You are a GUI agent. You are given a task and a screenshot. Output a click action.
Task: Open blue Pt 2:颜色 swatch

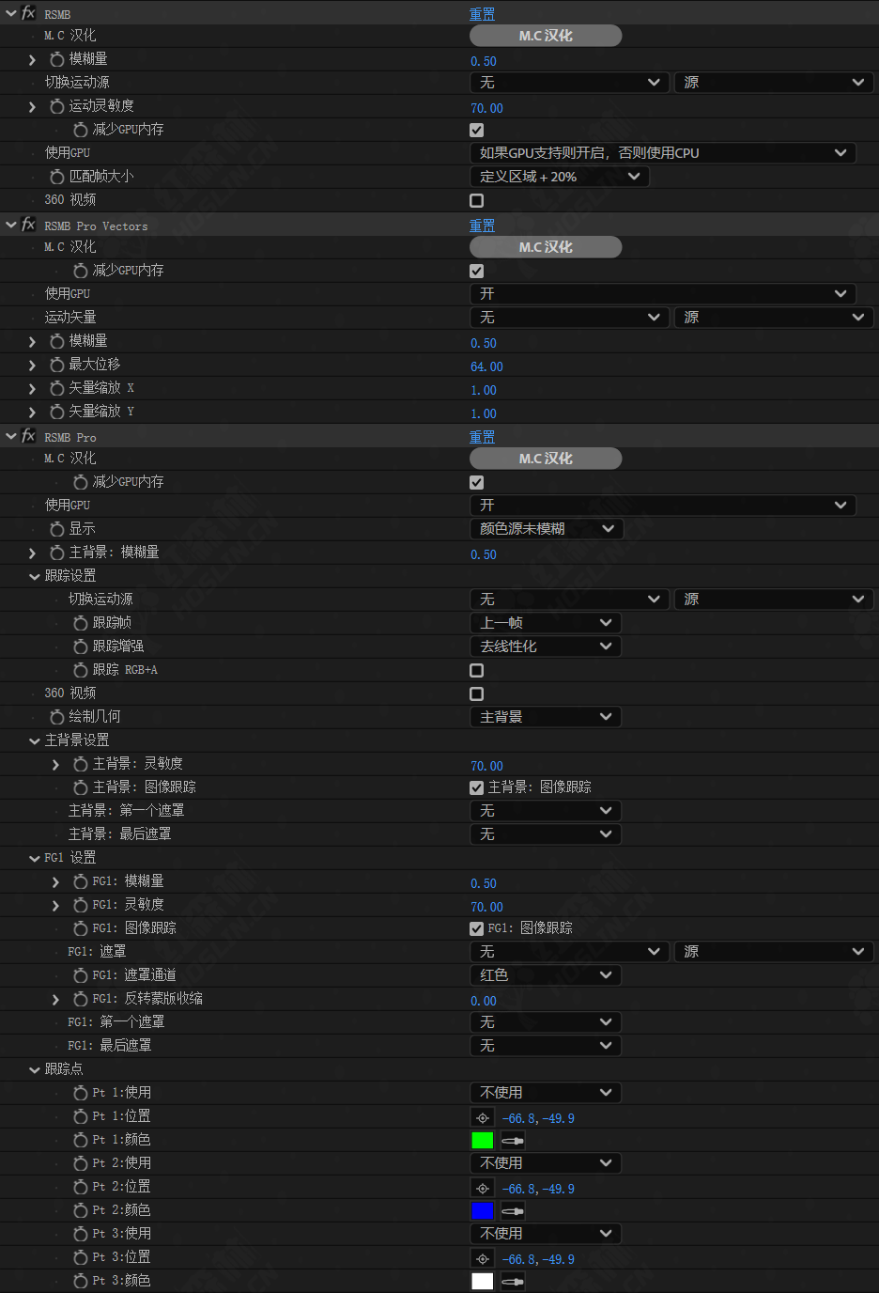click(x=482, y=1211)
